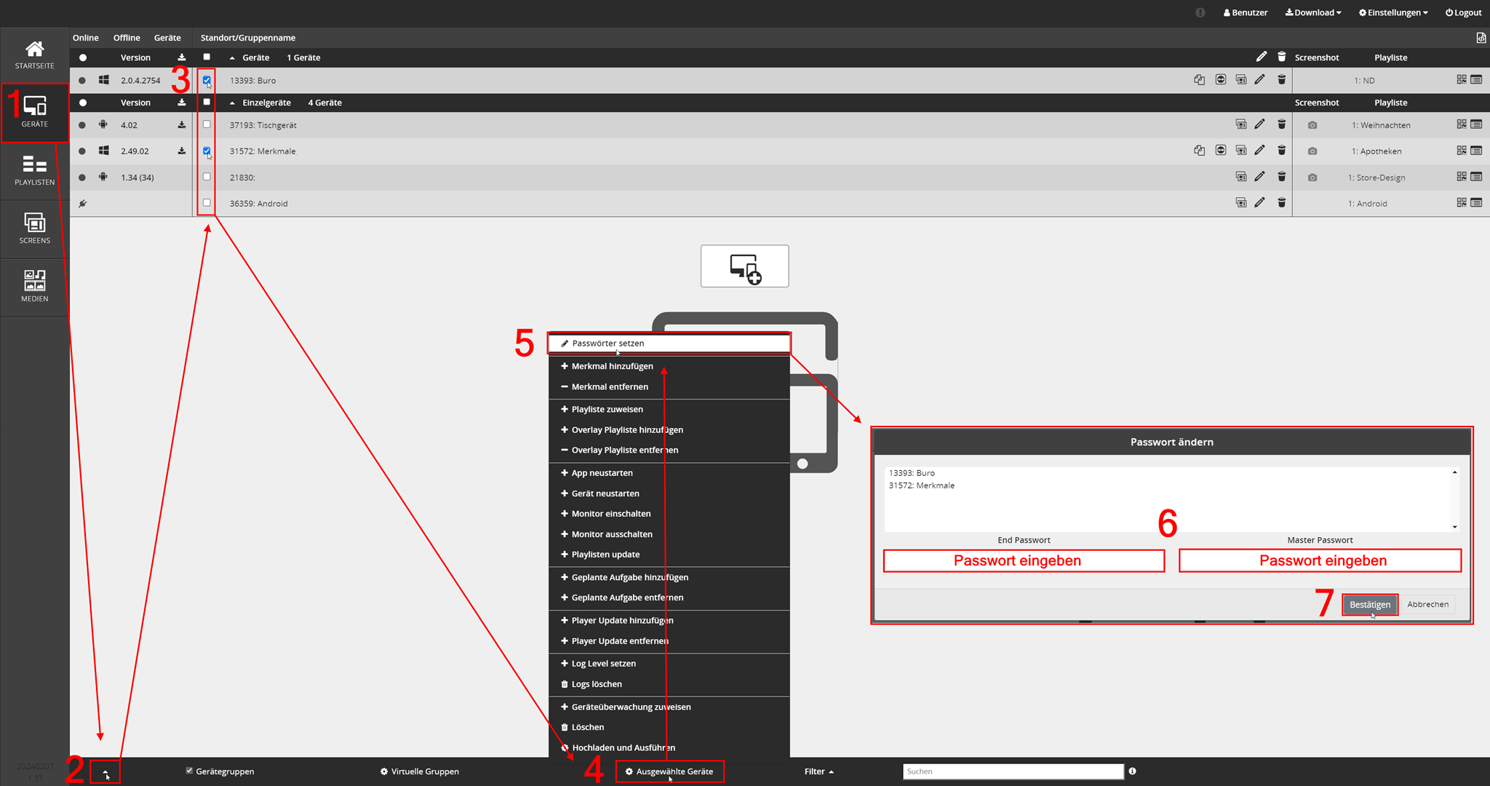Click download icon for version 4.02 device
The height and width of the screenshot is (786, 1490).
(x=181, y=125)
